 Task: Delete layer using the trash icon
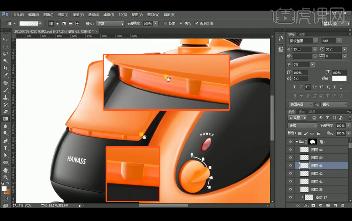point(343,205)
